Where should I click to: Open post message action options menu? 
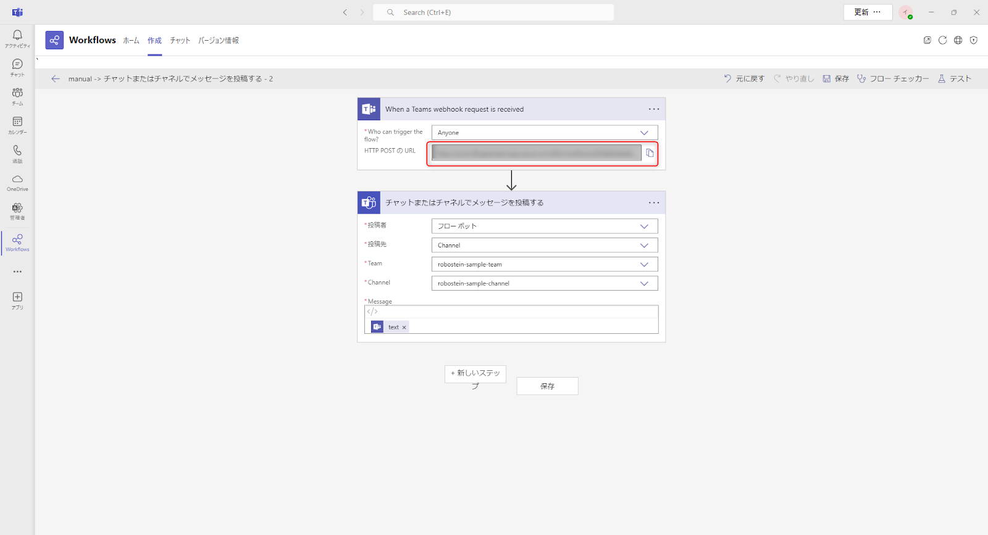pyautogui.click(x=654, y=202)
